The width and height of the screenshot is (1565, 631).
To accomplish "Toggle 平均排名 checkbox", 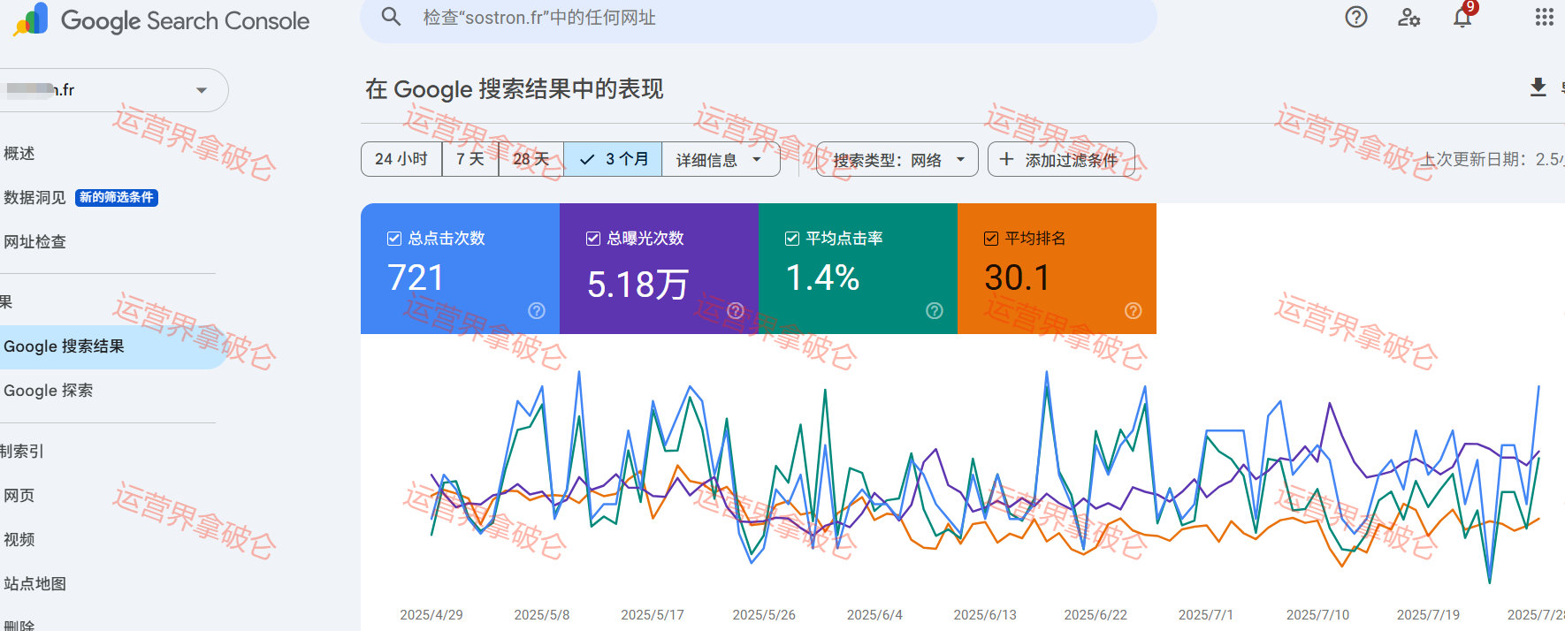I will coord(991,239).
